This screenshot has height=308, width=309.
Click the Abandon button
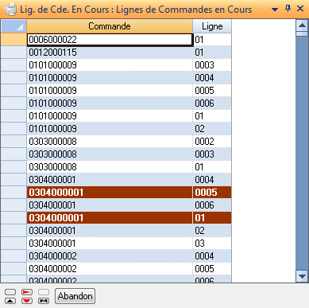click(75, 296)
